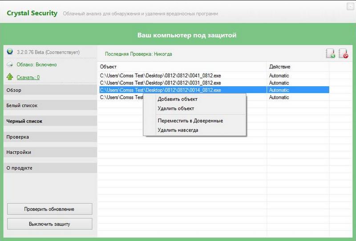Screen dimensions: 356x241
Task: Click the version status globe icon
Action: point(10,52)
